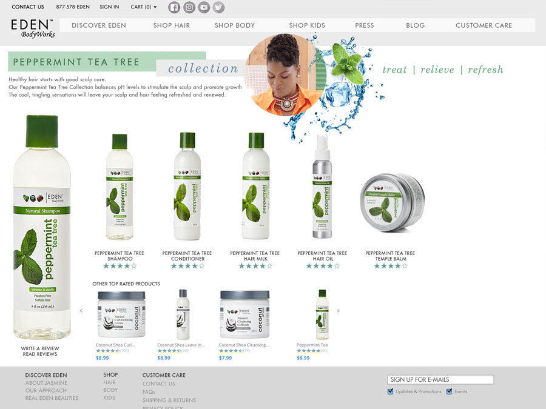
Task: Open the Twitter social icon
Action: (x=218, y=7)
